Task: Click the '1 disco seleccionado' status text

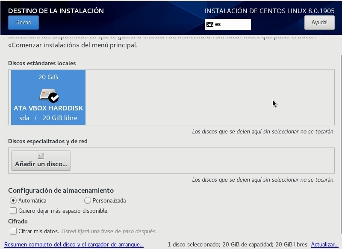Action: pos(195,244)
